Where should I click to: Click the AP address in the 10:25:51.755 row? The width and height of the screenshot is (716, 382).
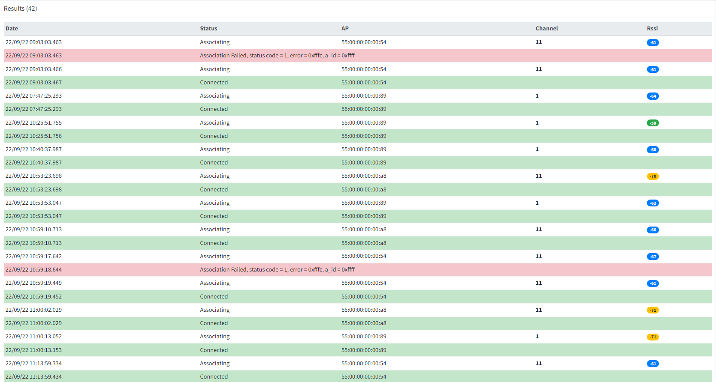[364, 123]
